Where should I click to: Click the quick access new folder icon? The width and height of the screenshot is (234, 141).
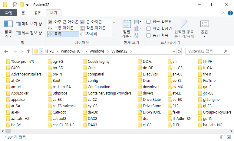(x=22, y=5)
